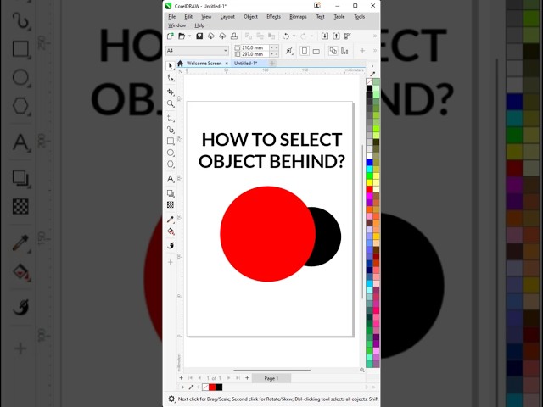
Task: Click the Print icon
Action: click(x=234, y=36)
